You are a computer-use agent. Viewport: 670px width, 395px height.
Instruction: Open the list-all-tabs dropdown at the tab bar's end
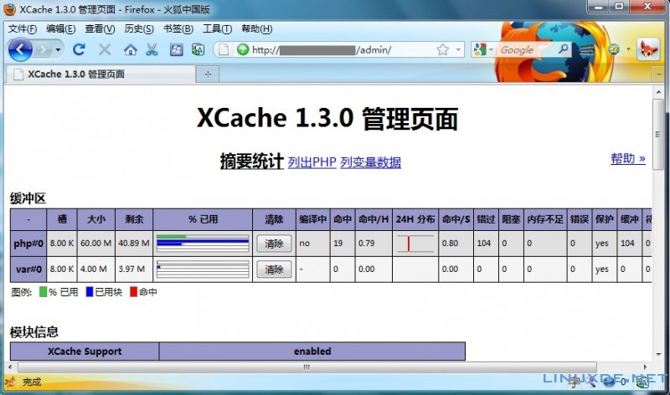pyautogui.click(x=658, y=74)
